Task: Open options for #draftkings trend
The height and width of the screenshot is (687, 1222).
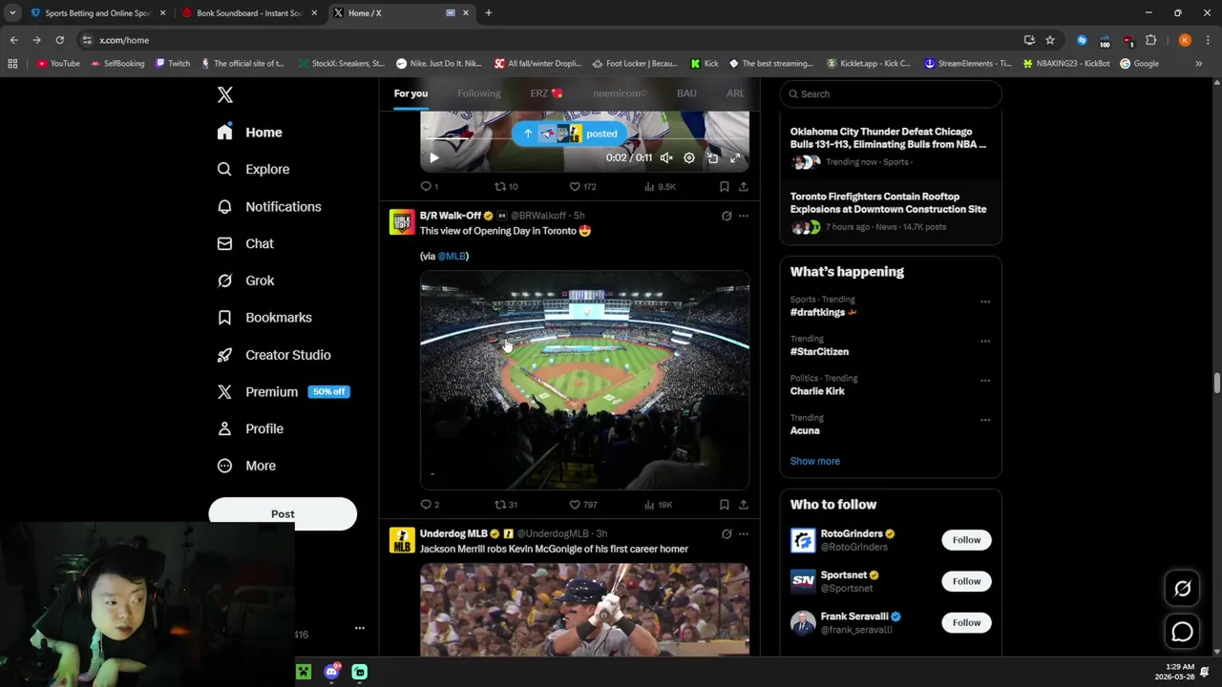Action: point(985,302)
